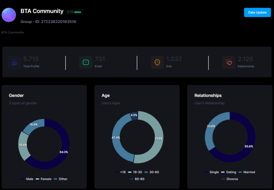Image resolution: width=274 pixels, height=190 pixels.
Task: Click the Relationship hearts icon
Action: pyautogui.click(x=229, y=62)
